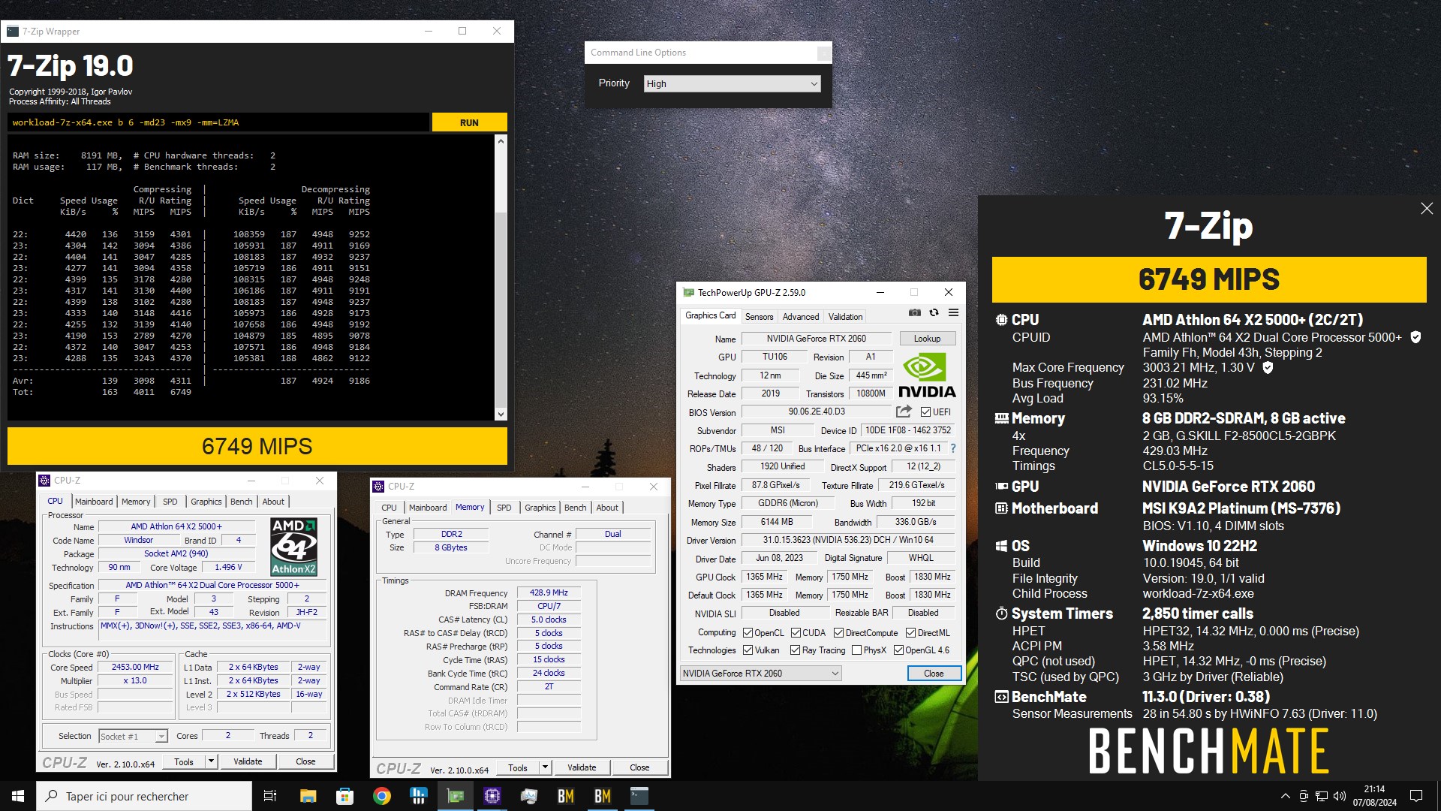Viewport: 1441px width, 811px height.
Task: Click the volume icon in the system tray
Action: click(1340, 796)
